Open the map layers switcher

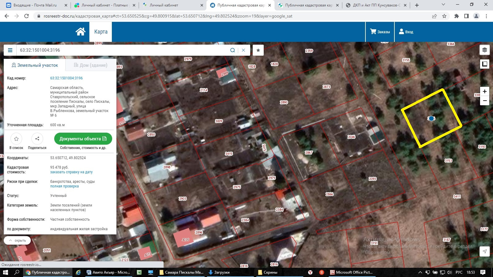click(x=485, y=50)
